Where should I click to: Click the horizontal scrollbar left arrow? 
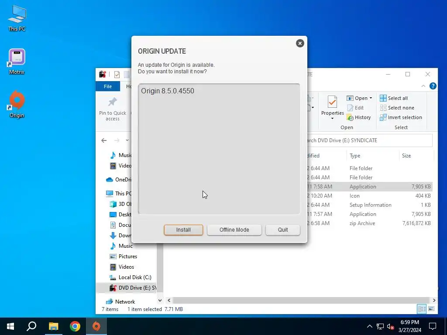coord(169,300)
